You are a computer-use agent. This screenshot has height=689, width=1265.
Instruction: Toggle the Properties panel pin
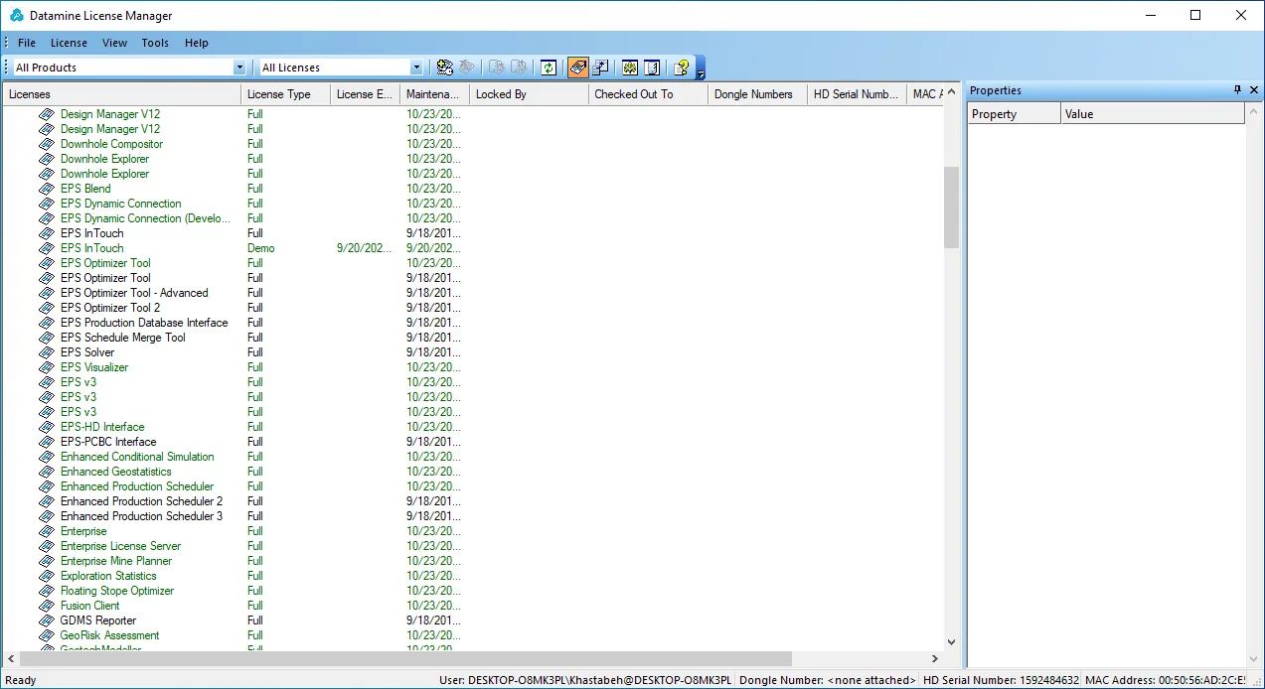coord(1237,90)
